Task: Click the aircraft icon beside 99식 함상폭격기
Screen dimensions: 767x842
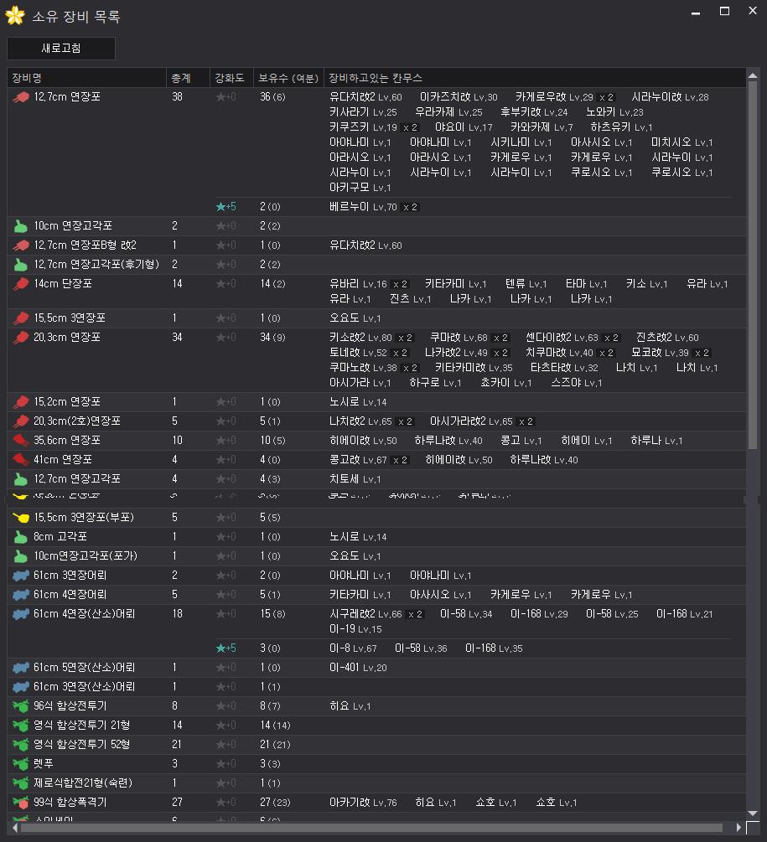Action: (x=21, y=803)
